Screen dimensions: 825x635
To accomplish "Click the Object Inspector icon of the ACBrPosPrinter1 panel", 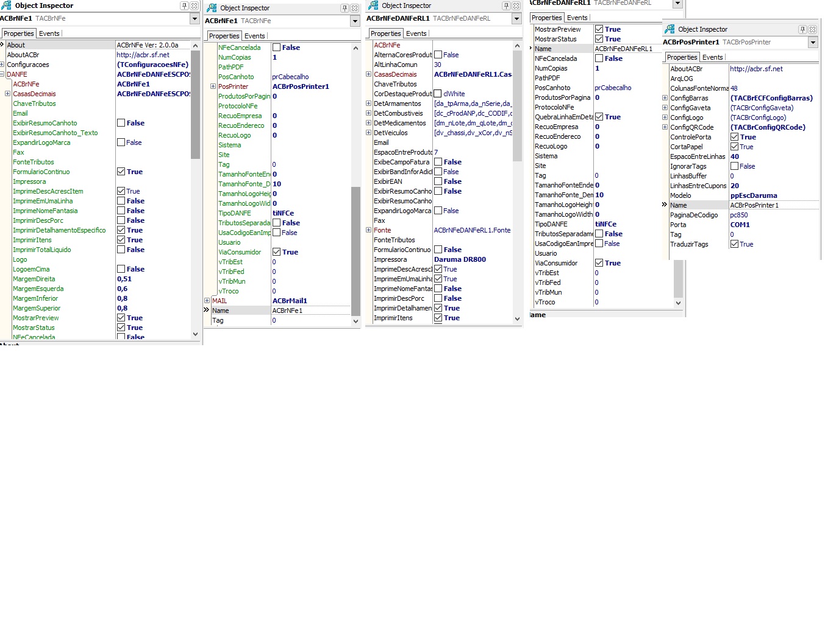I will pos(670,29).
